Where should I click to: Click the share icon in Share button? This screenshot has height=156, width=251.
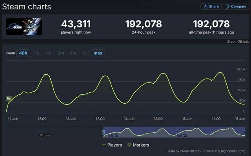click(x=206, y=7)
